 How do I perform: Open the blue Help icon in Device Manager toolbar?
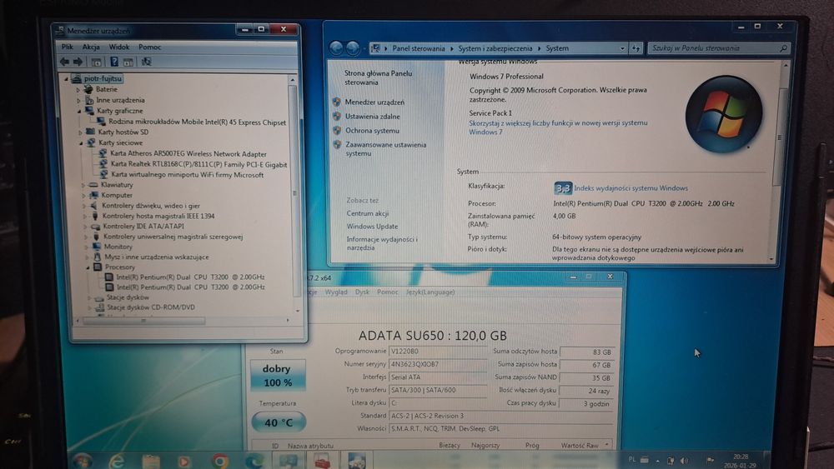click(x=113, y=62)
